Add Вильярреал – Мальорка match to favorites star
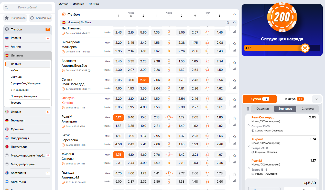Screen dimensions: 325x190 point(234,44)
